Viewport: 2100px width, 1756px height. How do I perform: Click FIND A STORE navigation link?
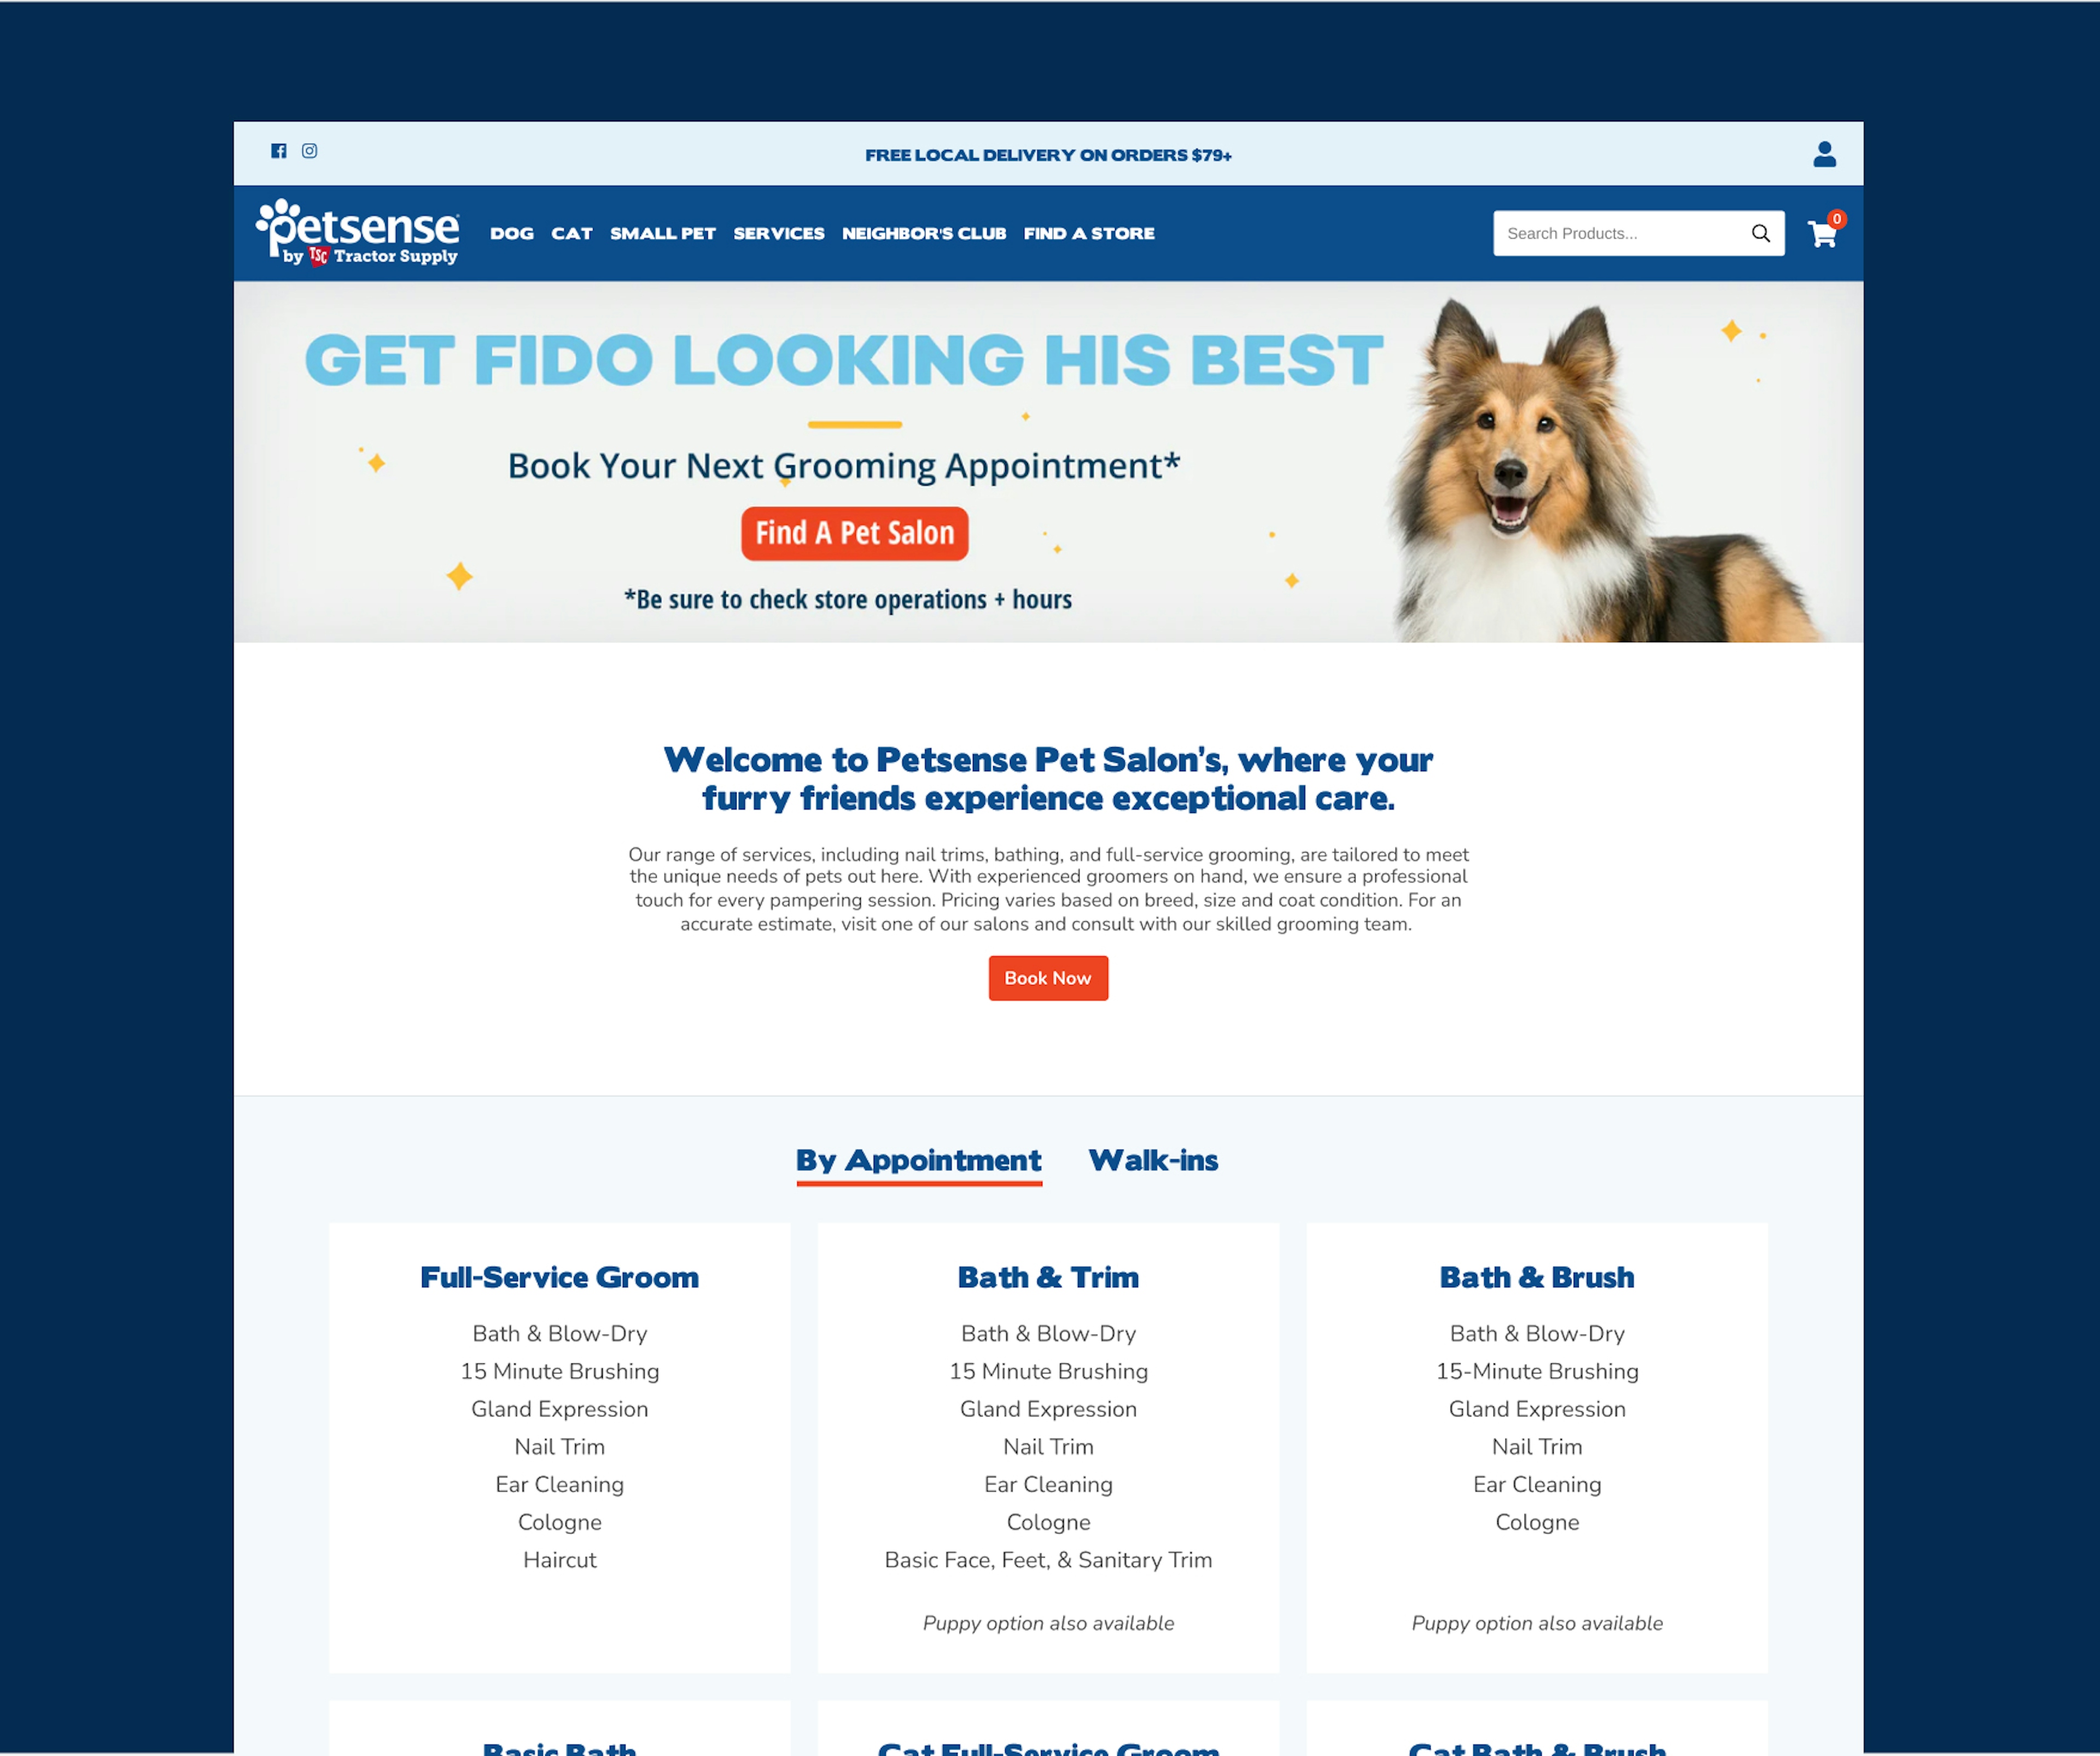click(x=1088, y=234)
